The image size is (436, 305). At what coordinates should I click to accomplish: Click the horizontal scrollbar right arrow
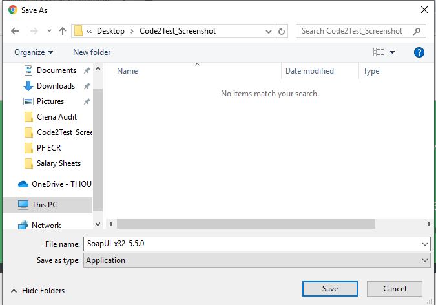tap(428, 224)
